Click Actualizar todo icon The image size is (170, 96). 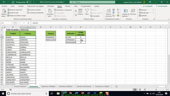50,11
